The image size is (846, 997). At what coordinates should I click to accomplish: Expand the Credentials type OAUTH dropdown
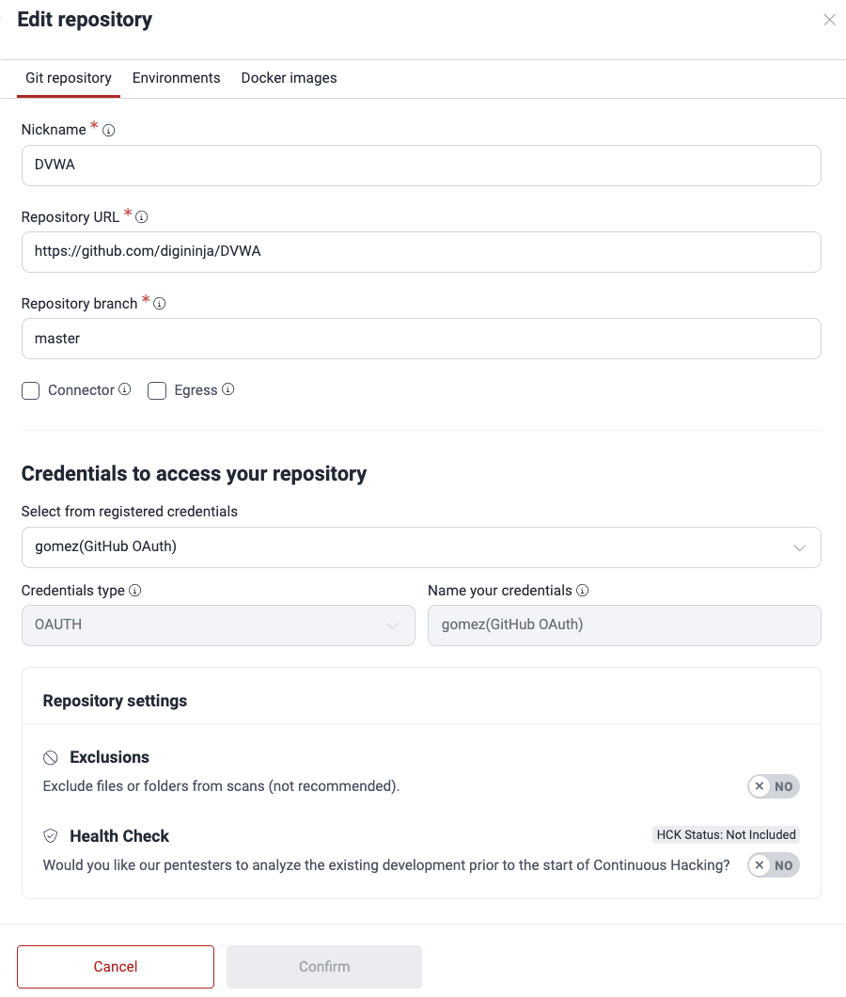point(394,625)
